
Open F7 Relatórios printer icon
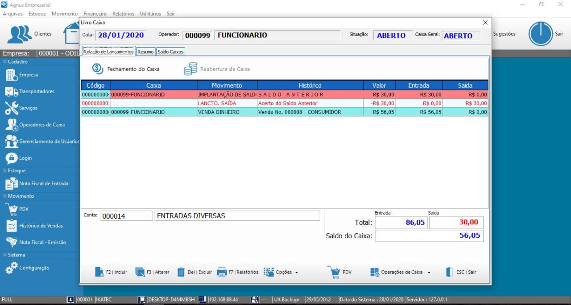(x=222, y=272)
